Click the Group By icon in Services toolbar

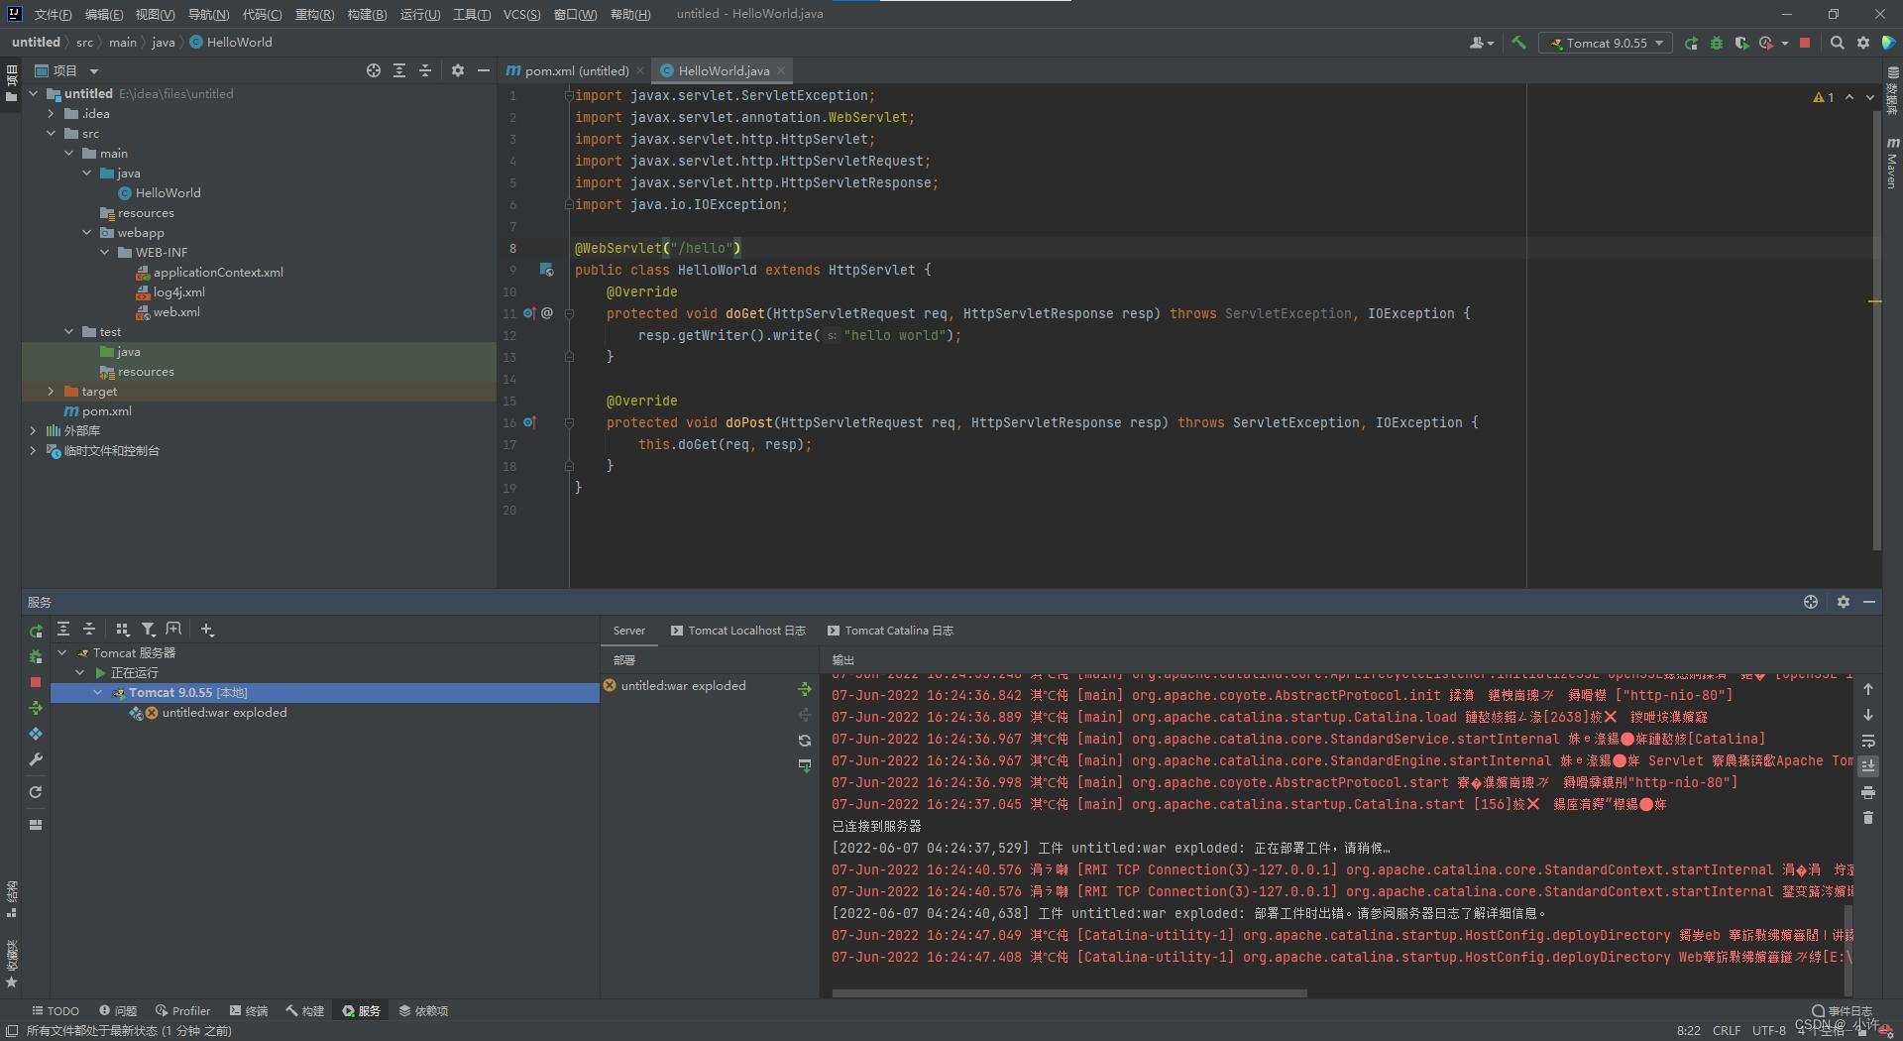pos(122,629)
